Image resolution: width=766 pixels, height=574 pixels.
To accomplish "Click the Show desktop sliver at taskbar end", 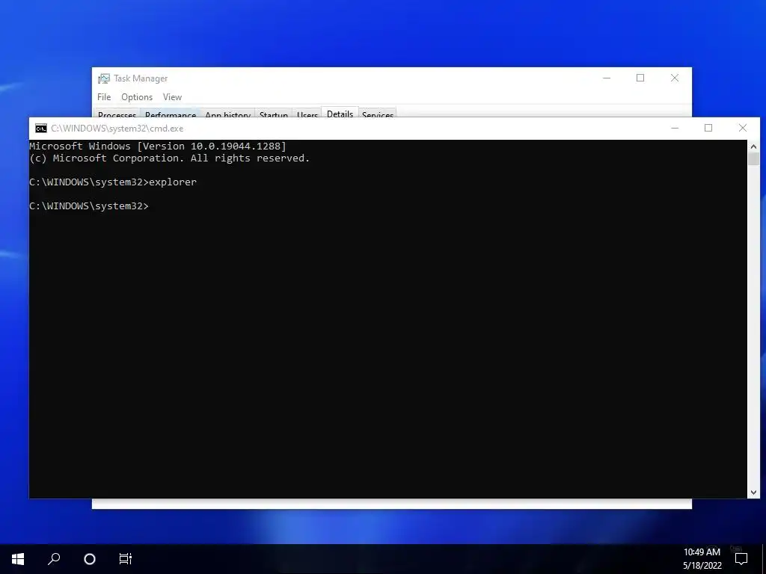I will [x=764, y=559].
